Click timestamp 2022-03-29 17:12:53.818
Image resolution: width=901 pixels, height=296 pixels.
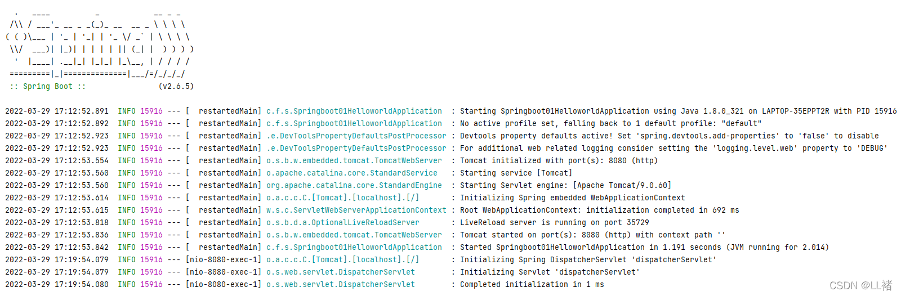pos(57,223)
